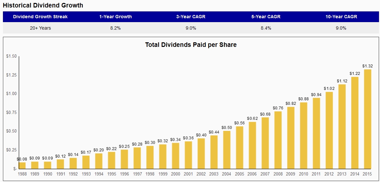Select the 20+ Years streak value
Screen dimensions: 380x182
coord(40,28)
